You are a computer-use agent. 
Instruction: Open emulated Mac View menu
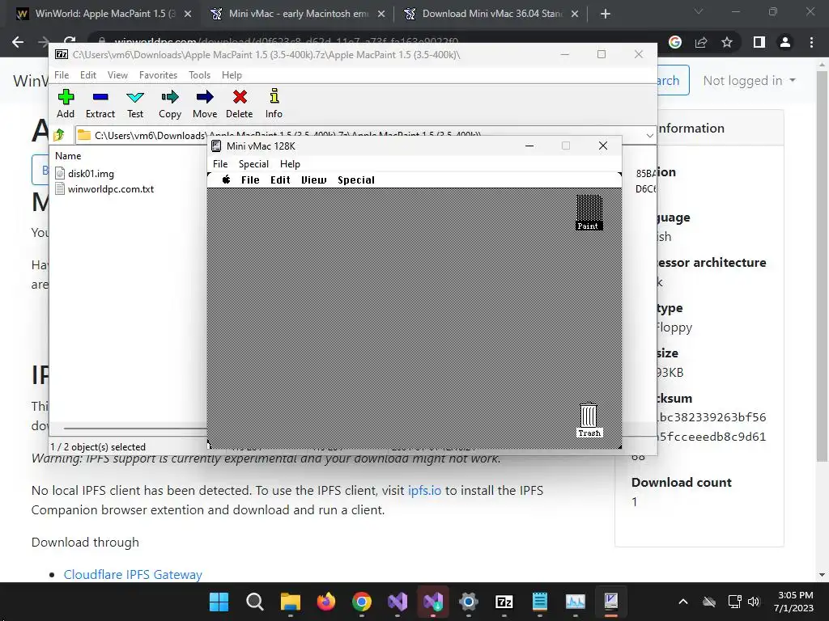[x=313, y=180]
